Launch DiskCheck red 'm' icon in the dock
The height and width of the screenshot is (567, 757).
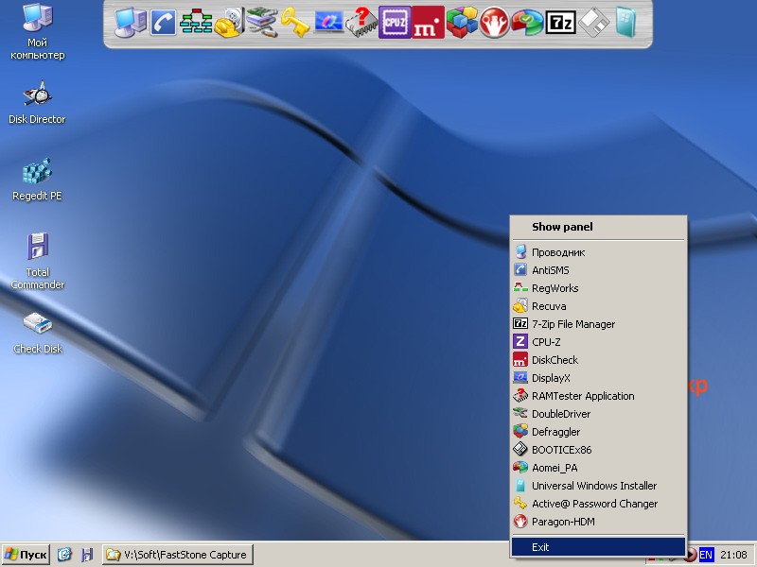[428, 22]
